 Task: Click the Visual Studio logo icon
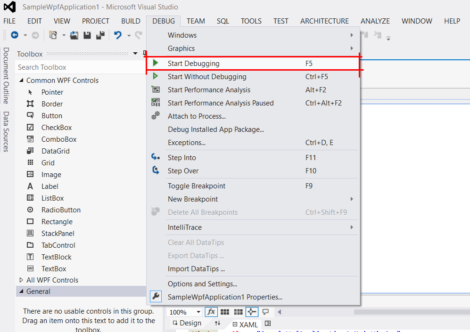pyautogui.click(x=9, y=7)
